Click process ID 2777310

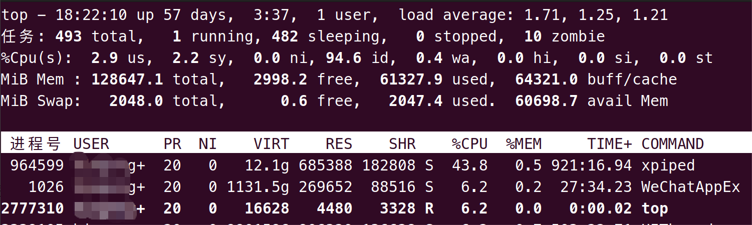[33, 208]
